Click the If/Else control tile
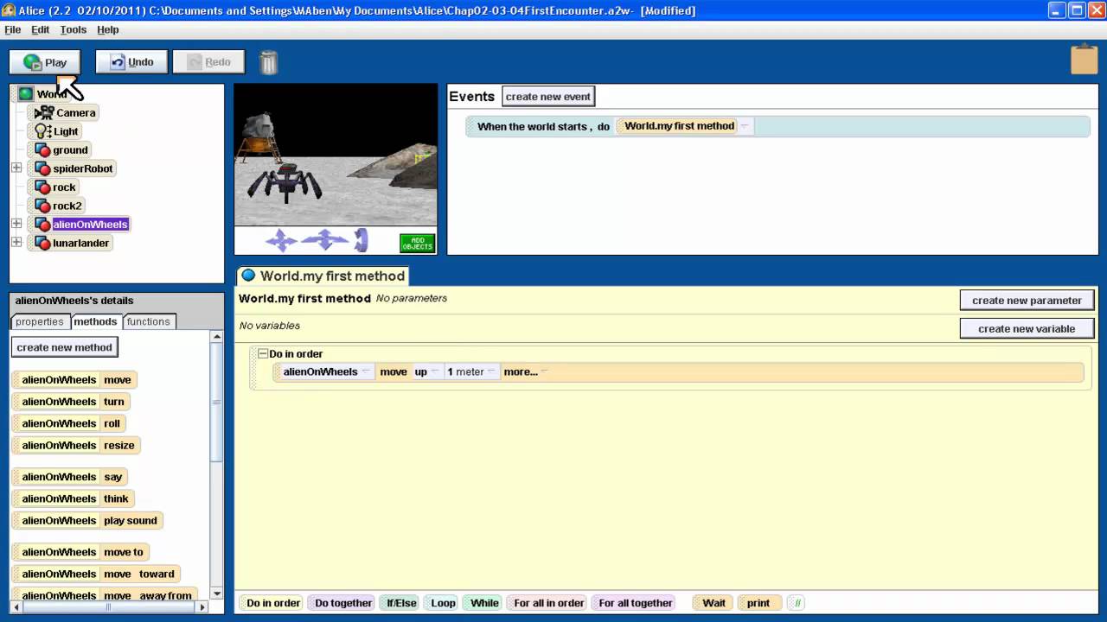Viewport: 1107px width, 622px height. pyautogui.click(x=401, y=603)
